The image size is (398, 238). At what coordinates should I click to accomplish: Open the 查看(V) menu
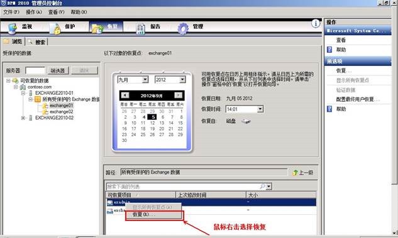tap(57, 12)
